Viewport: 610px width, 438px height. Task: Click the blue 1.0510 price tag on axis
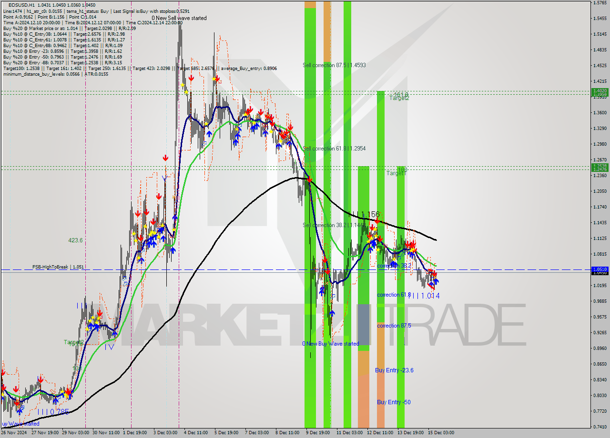pos(600,269)
